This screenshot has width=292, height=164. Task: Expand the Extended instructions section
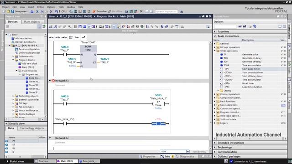[215, 143]
